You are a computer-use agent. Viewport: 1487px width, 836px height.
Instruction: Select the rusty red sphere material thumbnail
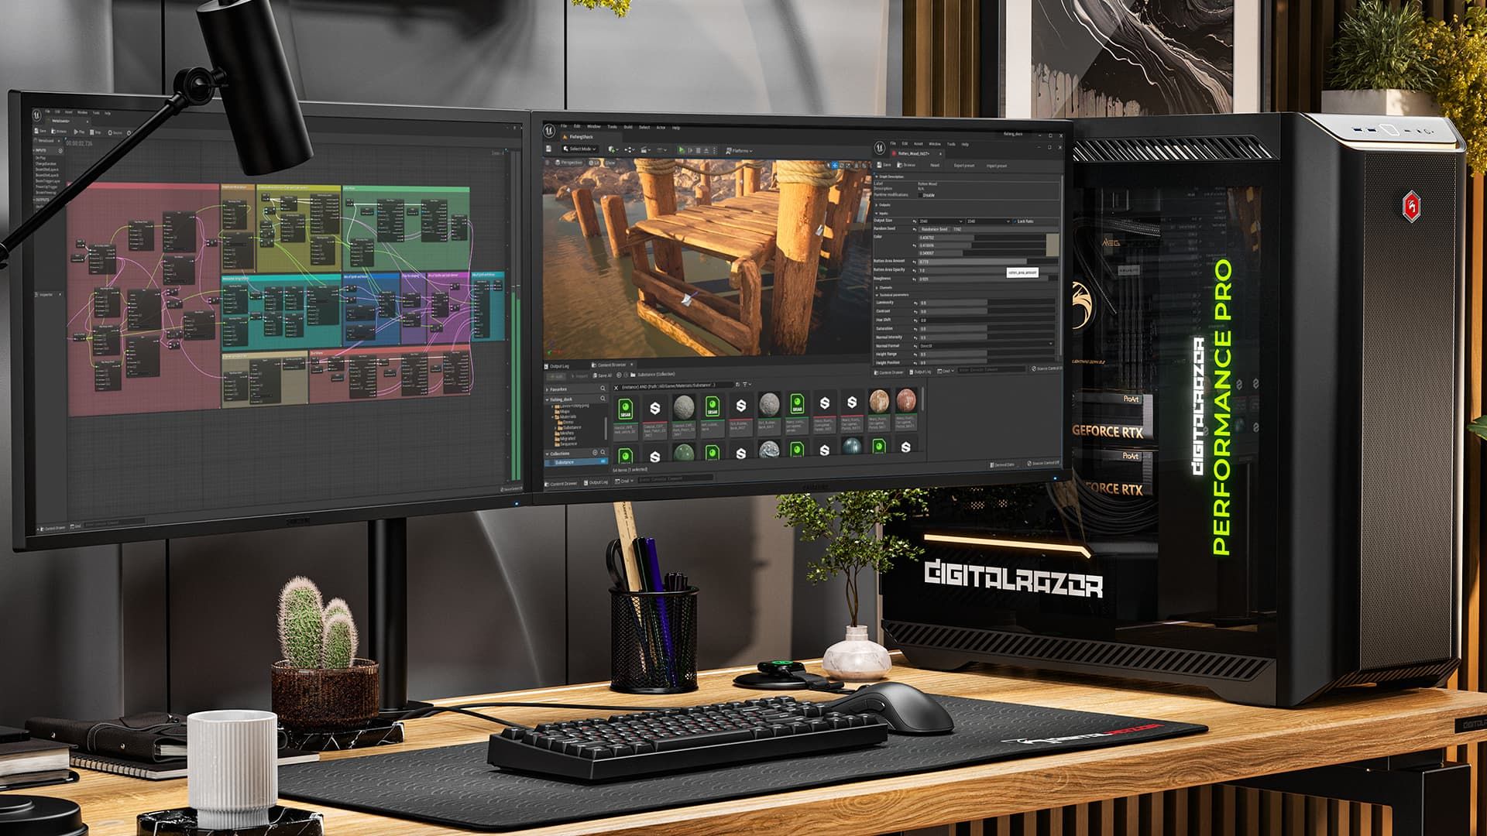pyautogui.click(x=906, y=403)
